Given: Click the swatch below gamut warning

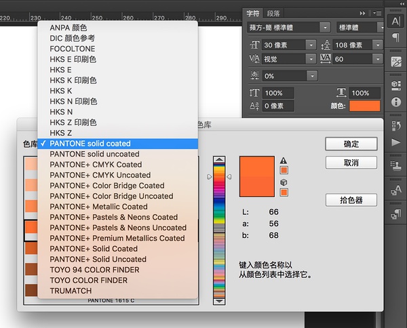Looking at the screenshot, I should click(284, 170).
